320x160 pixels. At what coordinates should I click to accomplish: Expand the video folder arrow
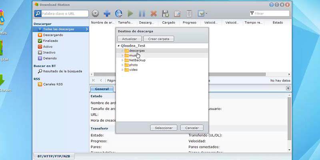(x=122, y=70)
